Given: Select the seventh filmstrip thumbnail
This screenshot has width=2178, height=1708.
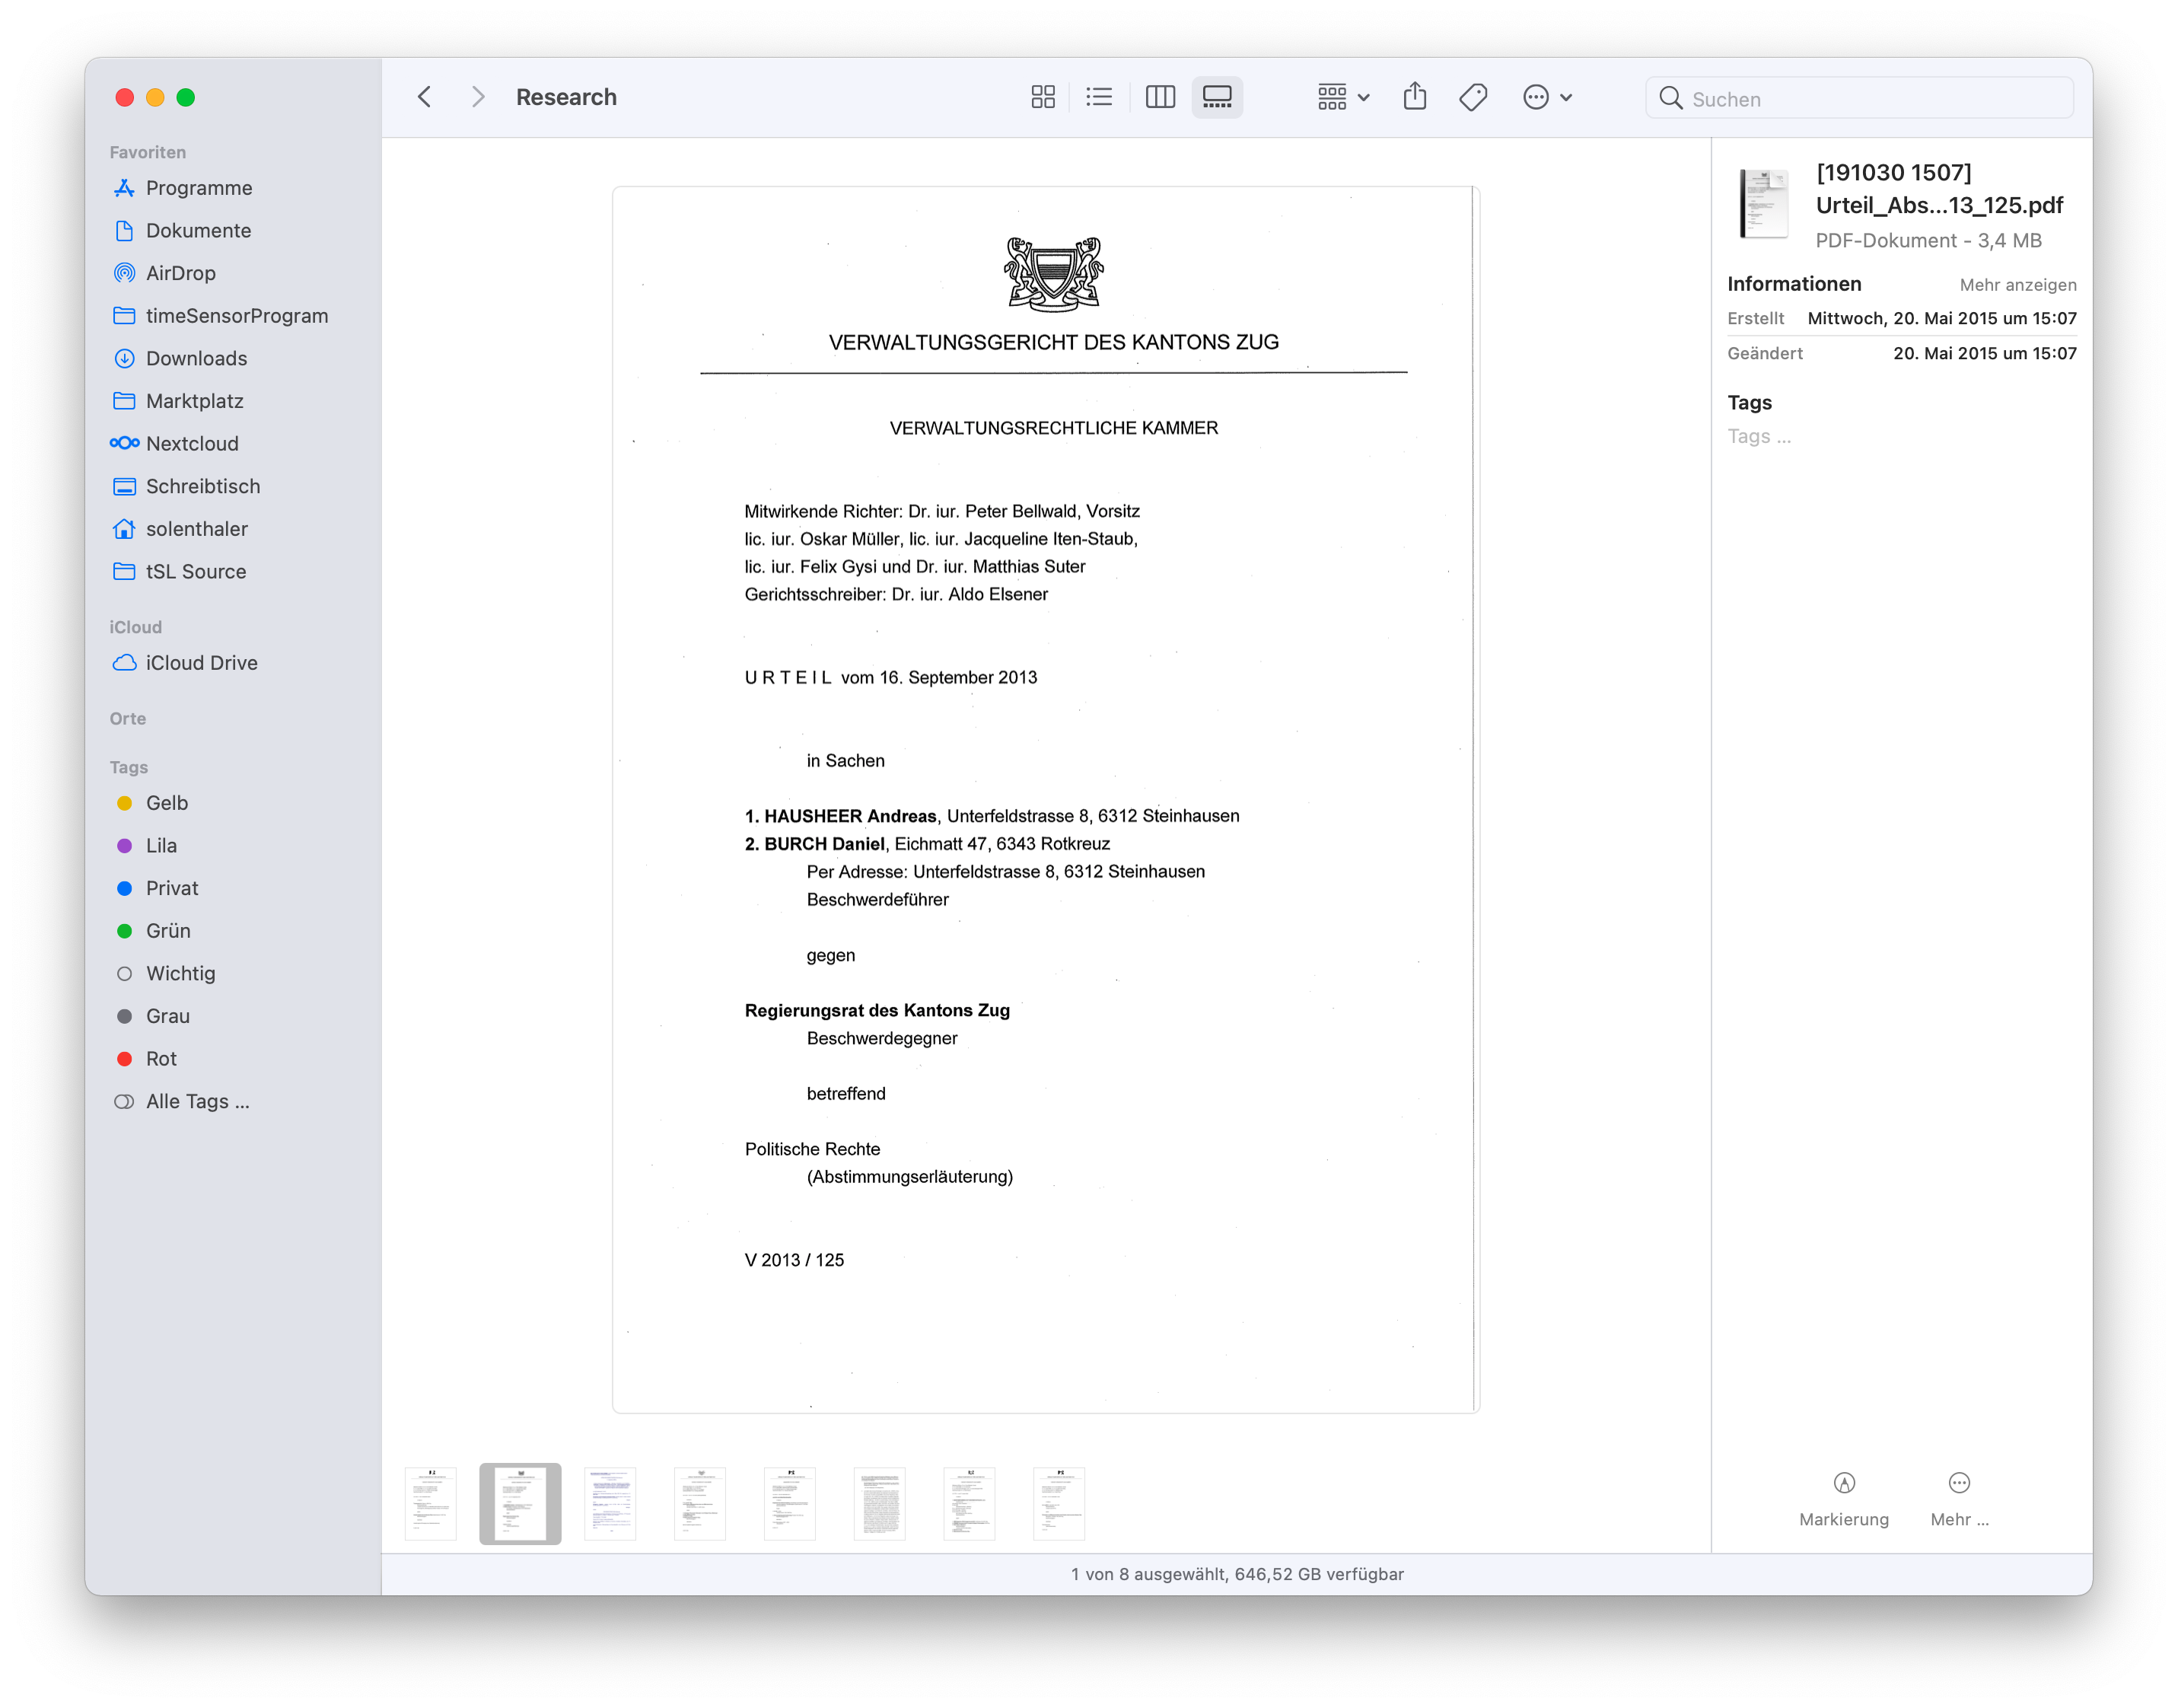Looking at the screenshot, I should (969, 1503).
